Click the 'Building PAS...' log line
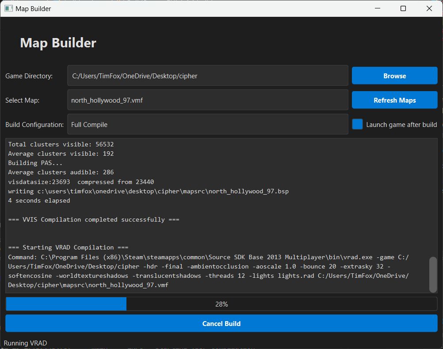 pos(35,163)
